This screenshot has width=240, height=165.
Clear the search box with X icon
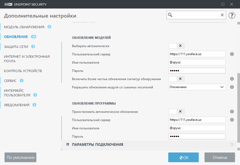point(222,15)
